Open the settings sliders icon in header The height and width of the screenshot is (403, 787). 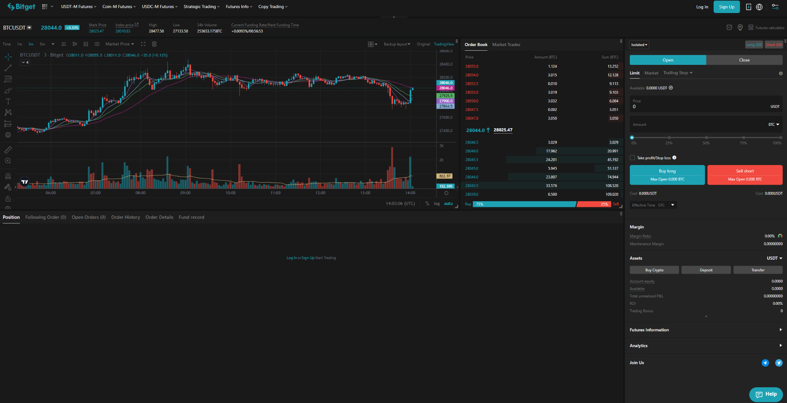coord(775,7)
